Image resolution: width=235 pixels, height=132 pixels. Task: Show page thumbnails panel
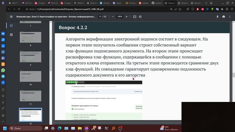(x=11, y=25)
